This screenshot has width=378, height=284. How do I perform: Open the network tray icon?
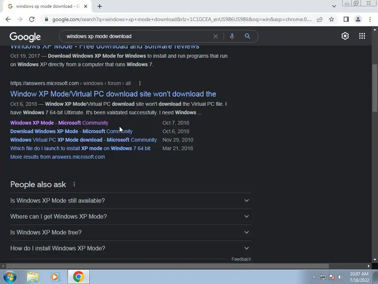pyautogui.click(x=323, y=277)
